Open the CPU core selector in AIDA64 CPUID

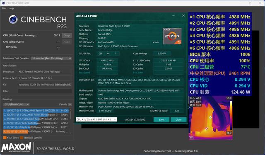96,119
